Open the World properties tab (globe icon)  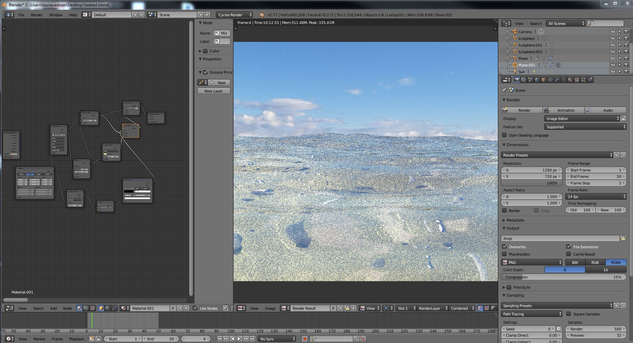[537, 80]
